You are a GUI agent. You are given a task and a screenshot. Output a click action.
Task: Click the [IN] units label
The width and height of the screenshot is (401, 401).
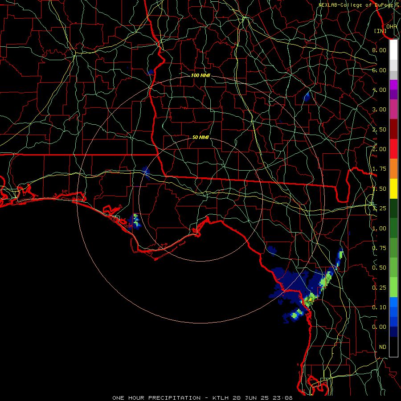pyautogui.click(x=381, y=31)
